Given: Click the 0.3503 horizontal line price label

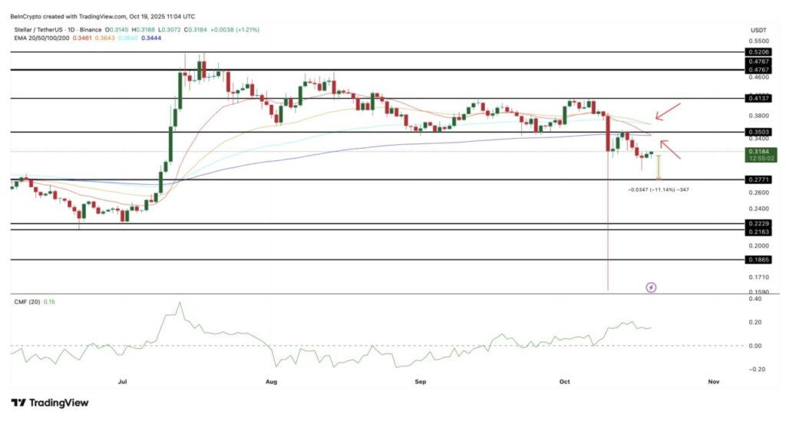Looking at the screenshot, I should click(x=758, y=132).
